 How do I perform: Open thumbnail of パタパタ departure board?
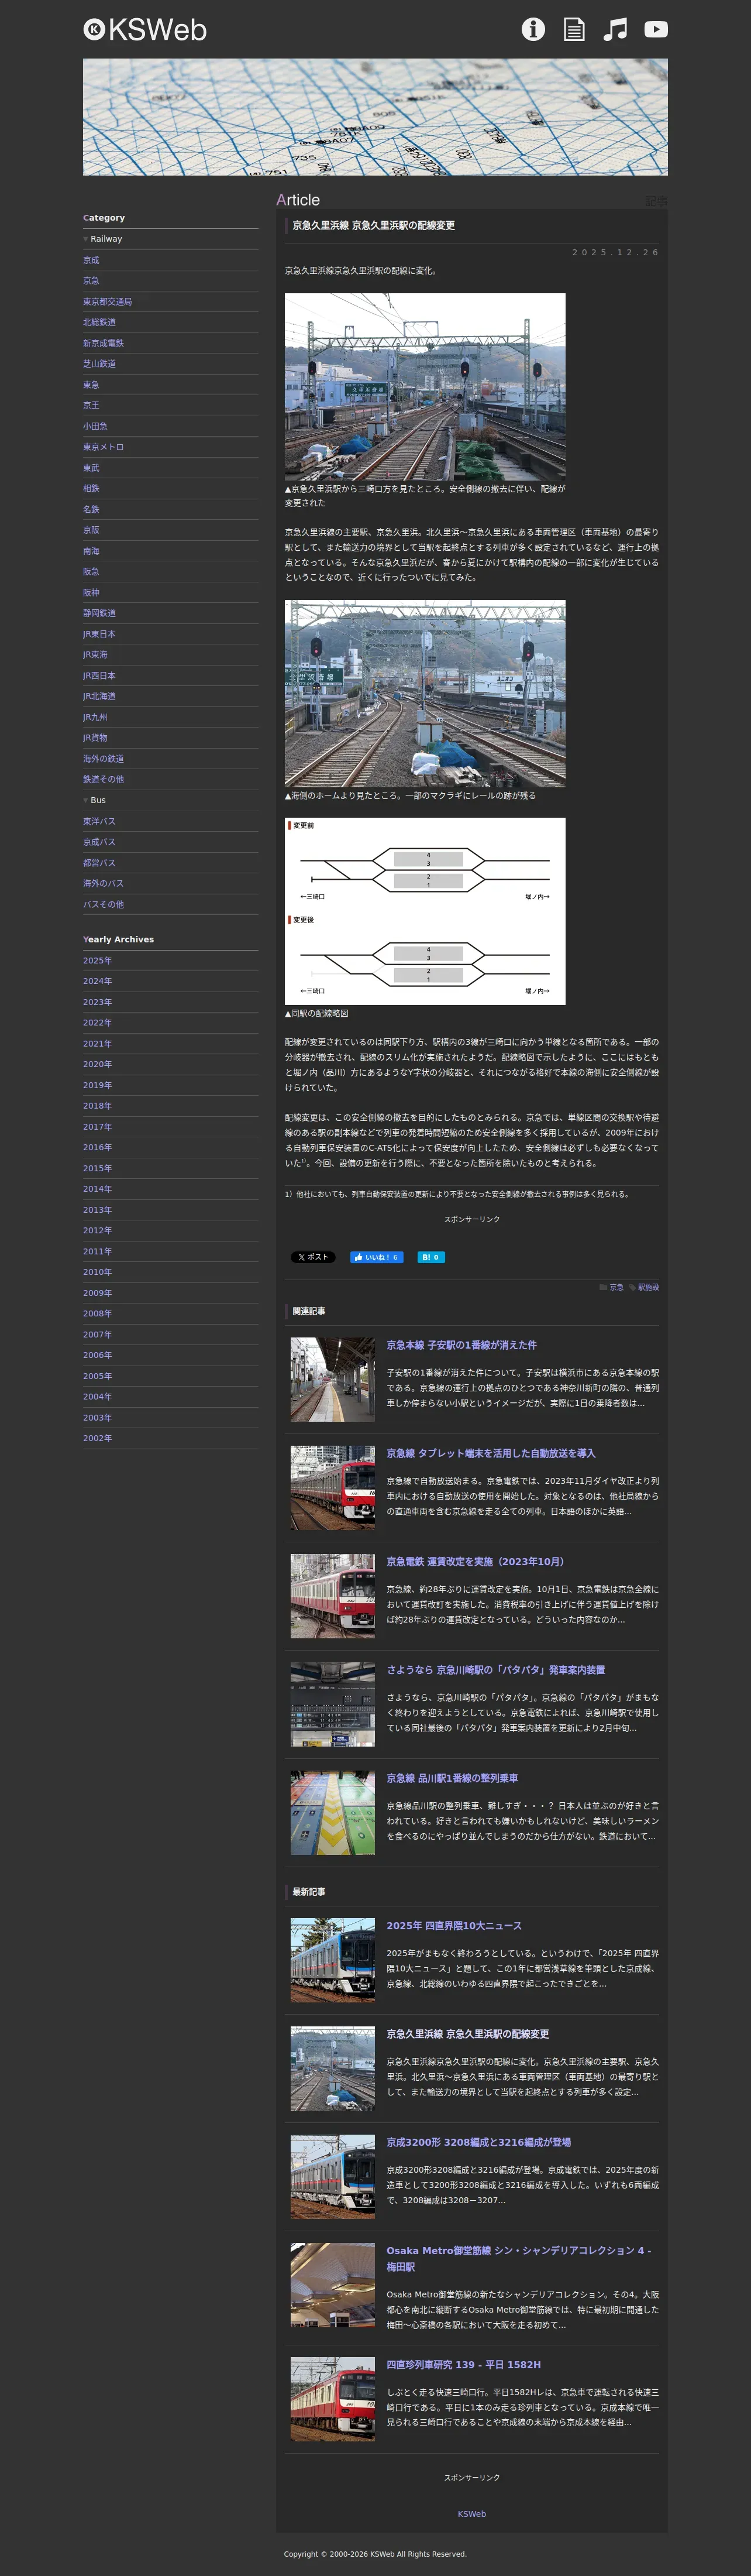click(x=333, y=1704)
